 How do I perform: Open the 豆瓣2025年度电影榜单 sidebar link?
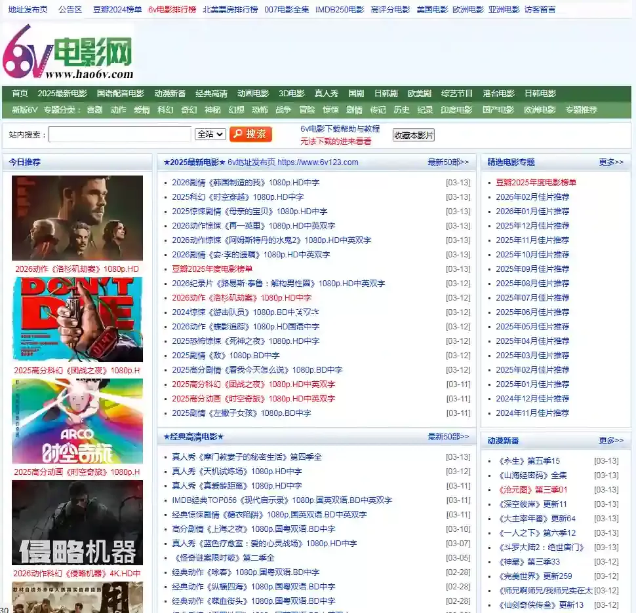[536, 183]
